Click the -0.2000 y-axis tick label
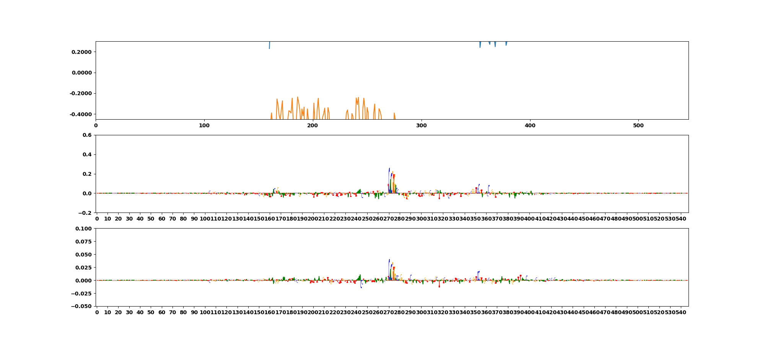 [x=81, y=94]
